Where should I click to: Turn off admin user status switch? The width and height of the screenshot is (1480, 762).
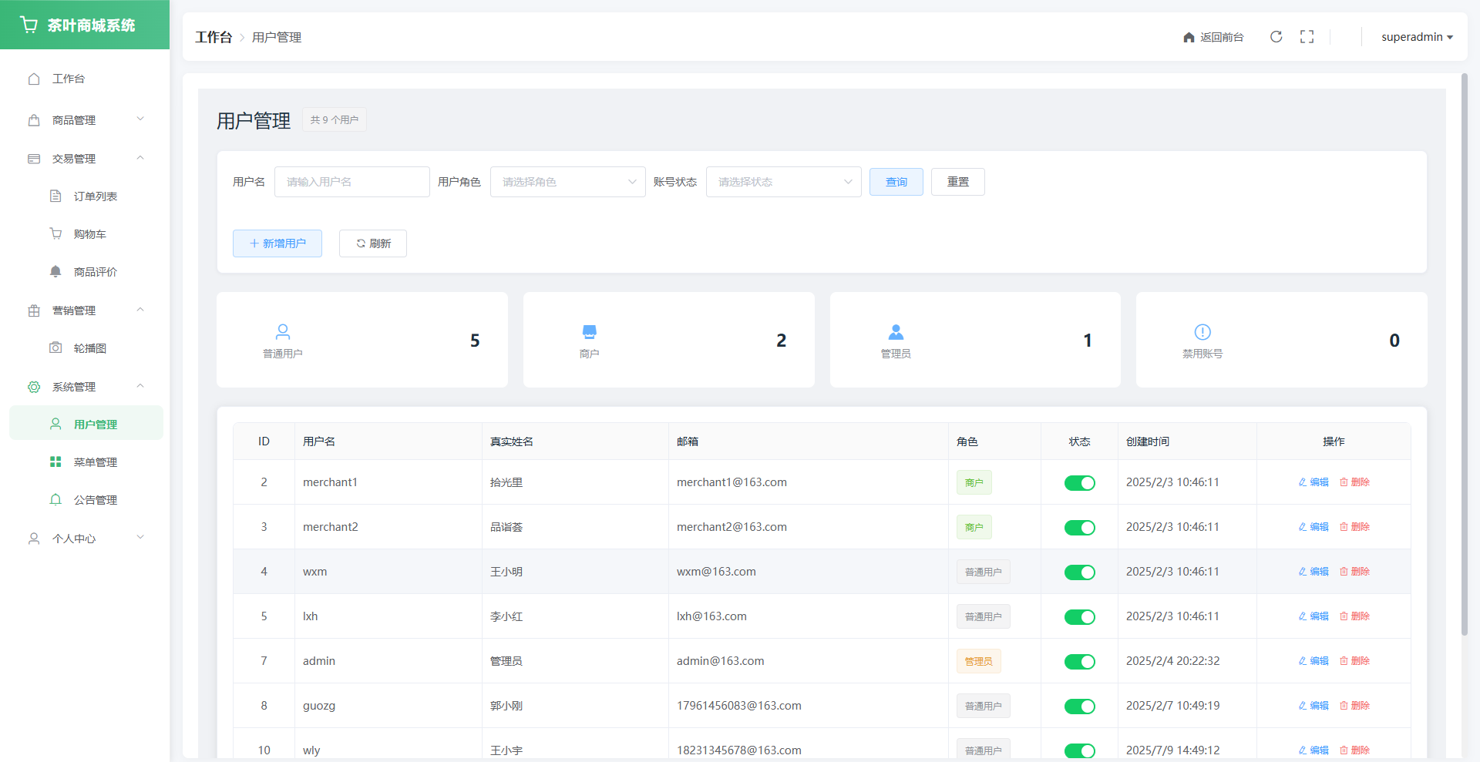(x=1079, y=662)
